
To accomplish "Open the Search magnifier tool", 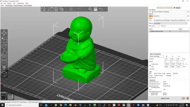I will (x=90, y=9).
